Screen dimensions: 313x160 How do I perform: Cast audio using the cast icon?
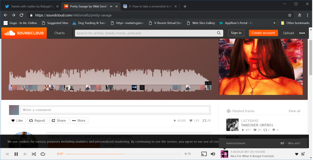coord(204,154)
